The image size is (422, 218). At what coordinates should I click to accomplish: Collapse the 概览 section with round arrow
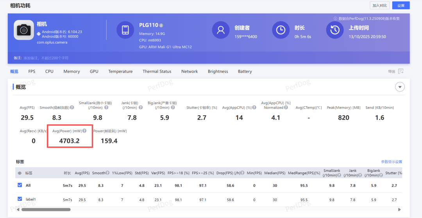click(x=400, y=87)
